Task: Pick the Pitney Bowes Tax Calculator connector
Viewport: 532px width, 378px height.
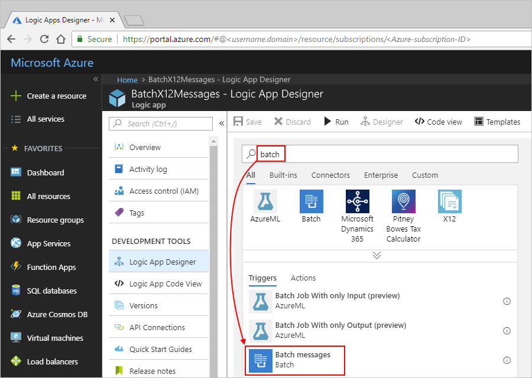Action: tap(403, 201)
